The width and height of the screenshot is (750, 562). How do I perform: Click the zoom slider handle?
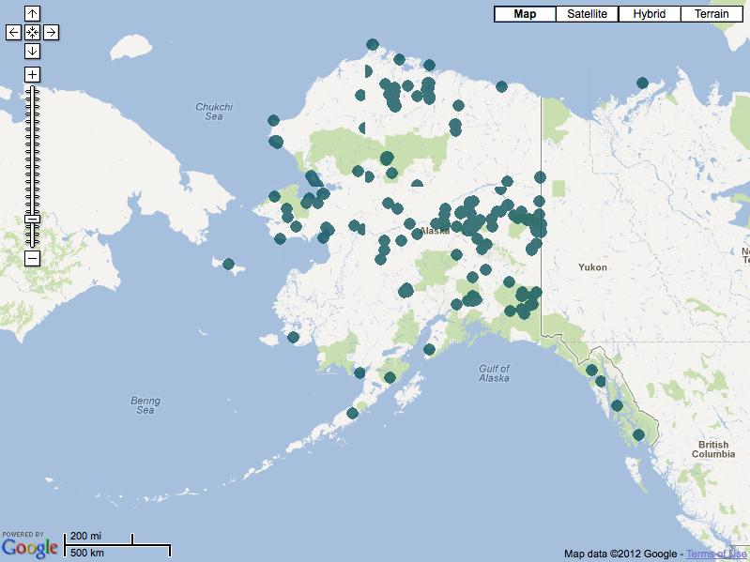click(32, 219)
